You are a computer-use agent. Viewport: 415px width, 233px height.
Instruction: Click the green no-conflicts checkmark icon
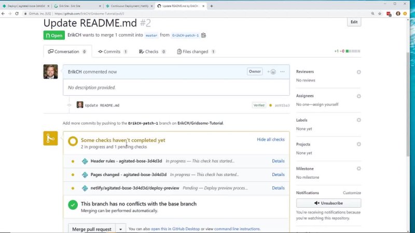pos(73,205)
